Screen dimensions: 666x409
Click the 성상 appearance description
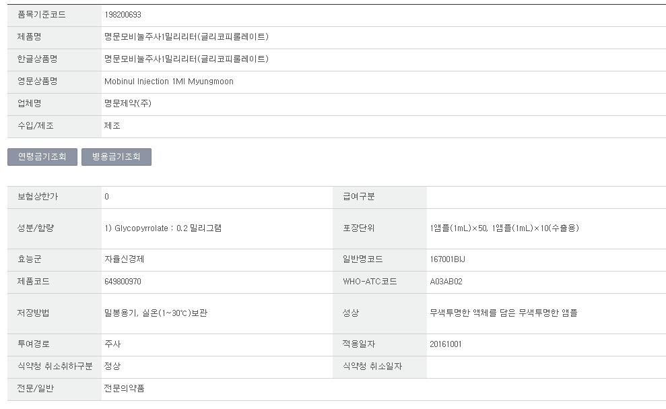[x=503, y=313]
